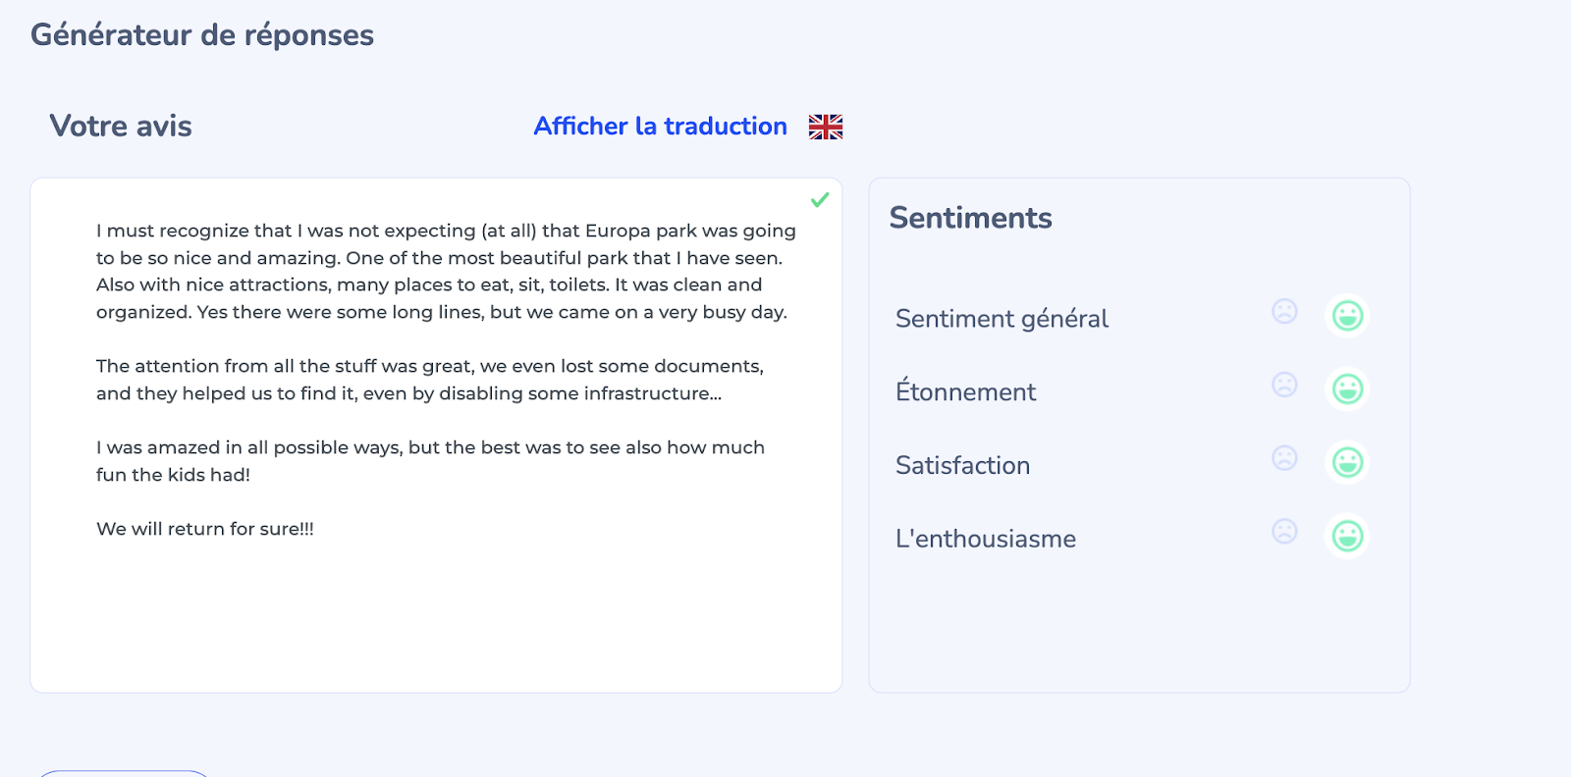Click the Votre avis heading
The width and height of the screenshot is (1571, 777).
(121, 127)
